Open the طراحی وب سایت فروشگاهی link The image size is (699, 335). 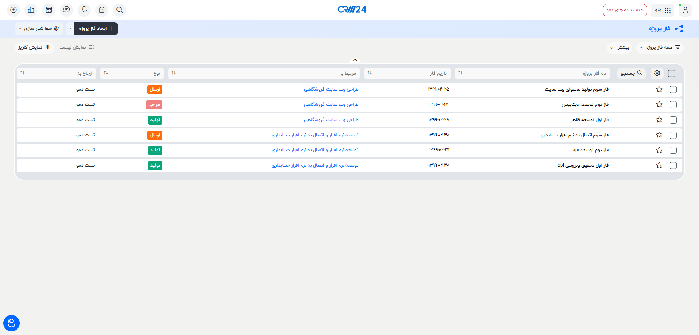331,89
